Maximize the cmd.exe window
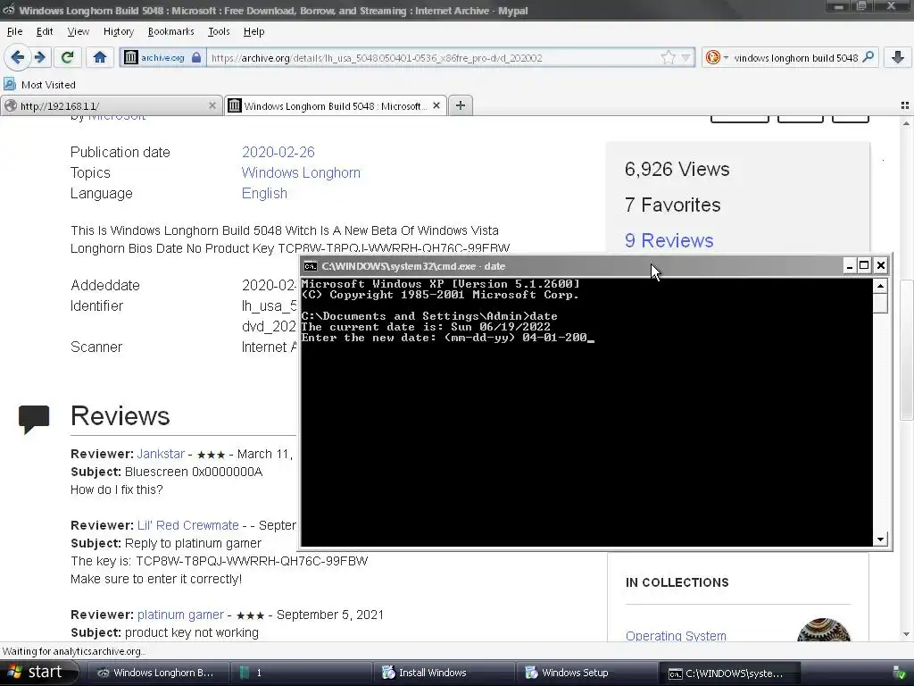The width and height of the screenshot is (914, 686). [864, 266]
